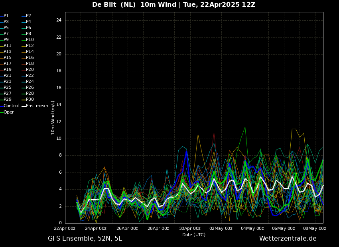Click the 30Apr 00z date label
Screen dimensions: 339x247
click(189, 229)
